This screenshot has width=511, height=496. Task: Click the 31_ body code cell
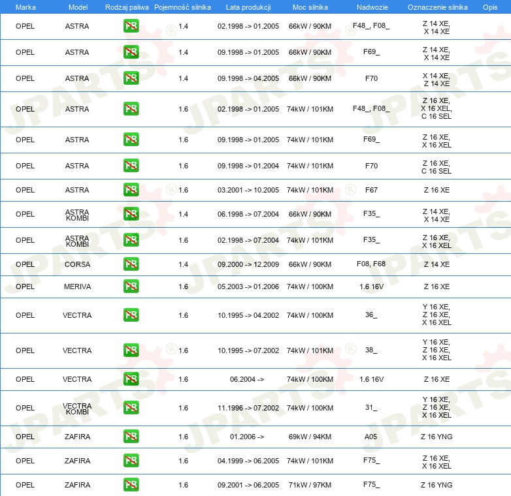[371, 407]
